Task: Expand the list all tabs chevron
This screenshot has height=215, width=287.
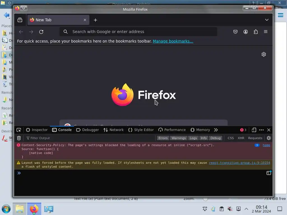Action: click(x=267, y=20)
